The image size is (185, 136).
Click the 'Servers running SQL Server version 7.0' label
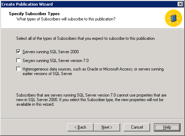[x=56, y=61]
